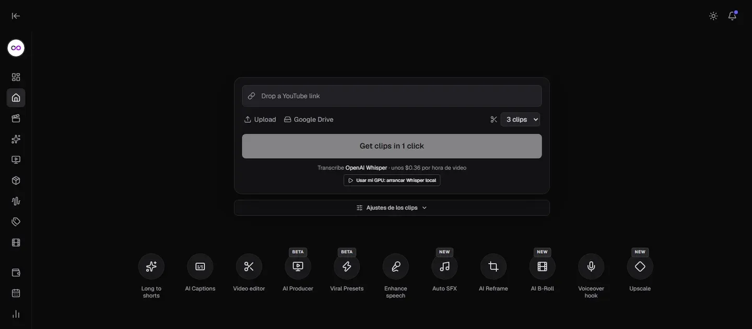Image resolution: width=752 pixels, height=329 pixels.
Task: Open the bar chart analytics icon
Action: click(16, 314)
